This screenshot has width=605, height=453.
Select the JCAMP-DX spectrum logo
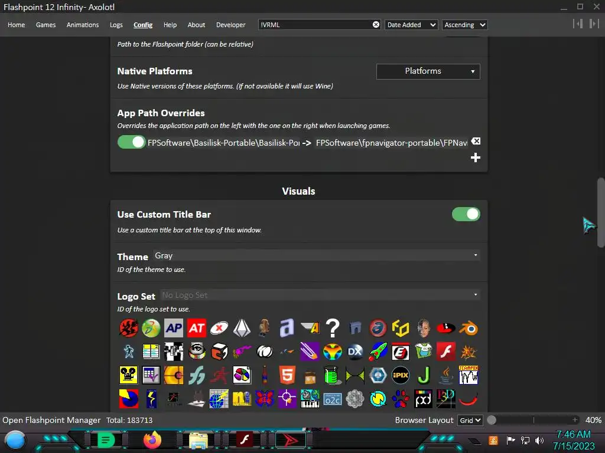(469, 375)
